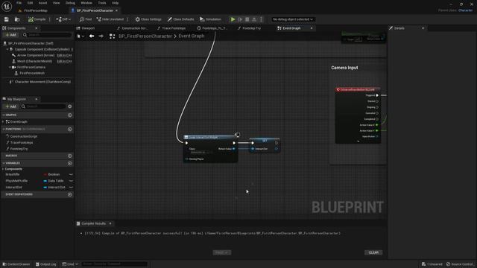Navigate forward in graph history
The image size is (477, 268).
(101, 36)
